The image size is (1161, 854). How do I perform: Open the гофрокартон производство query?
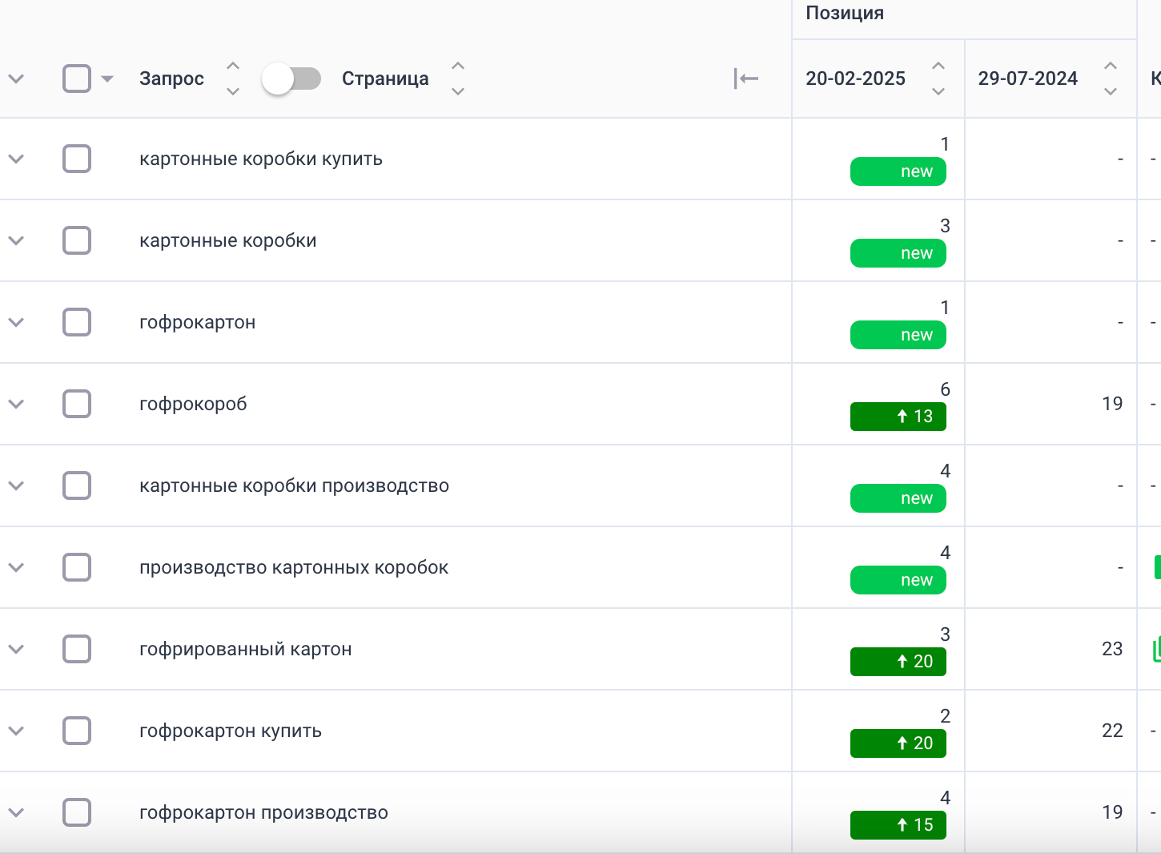click(263, 812)
